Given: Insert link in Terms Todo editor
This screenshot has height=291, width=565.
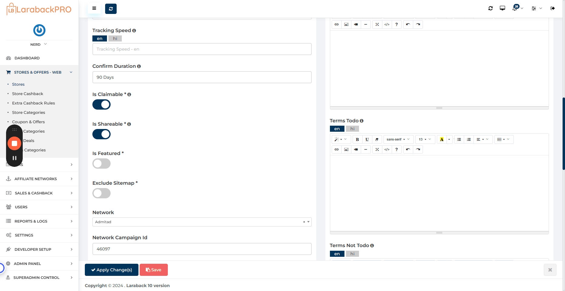Looking at the screenshot, I should click(x=337, y=149).
